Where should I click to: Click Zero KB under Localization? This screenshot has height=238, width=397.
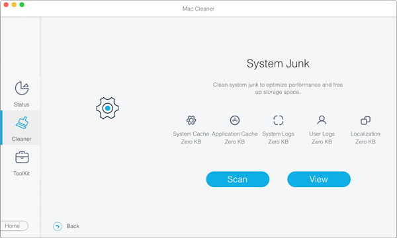tap(365, 142)
